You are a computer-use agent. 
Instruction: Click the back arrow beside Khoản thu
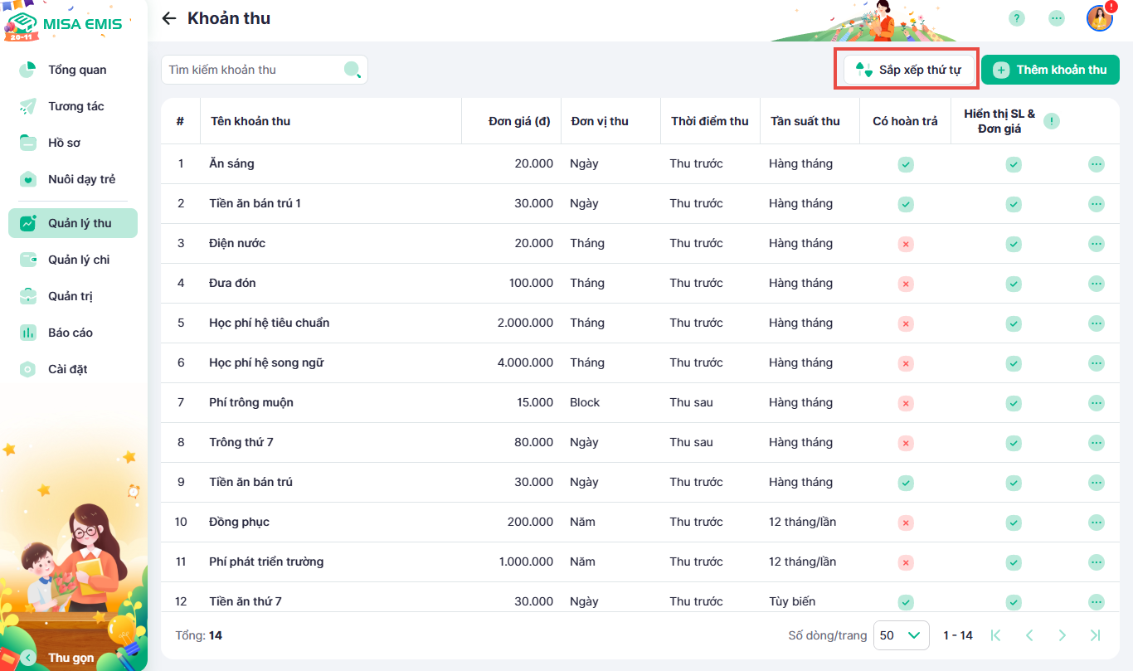pos(169,18)
